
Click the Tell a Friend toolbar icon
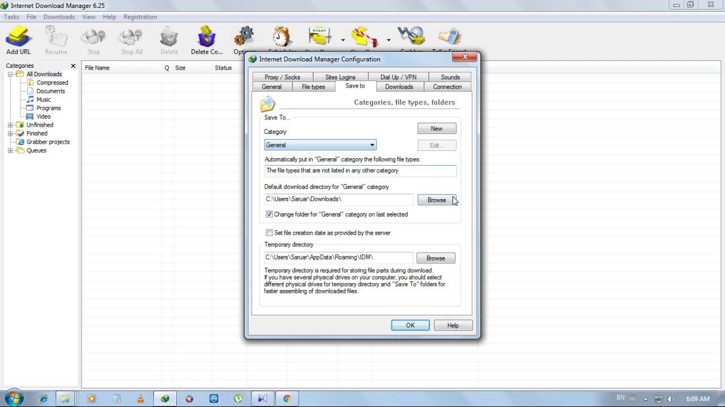(x=449, y=37)
